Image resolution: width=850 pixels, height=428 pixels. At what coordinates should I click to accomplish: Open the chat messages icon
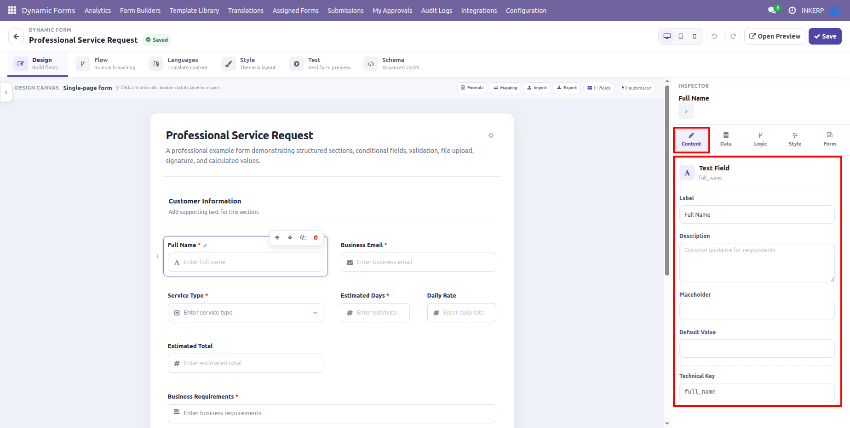click(x=772, y=10)
